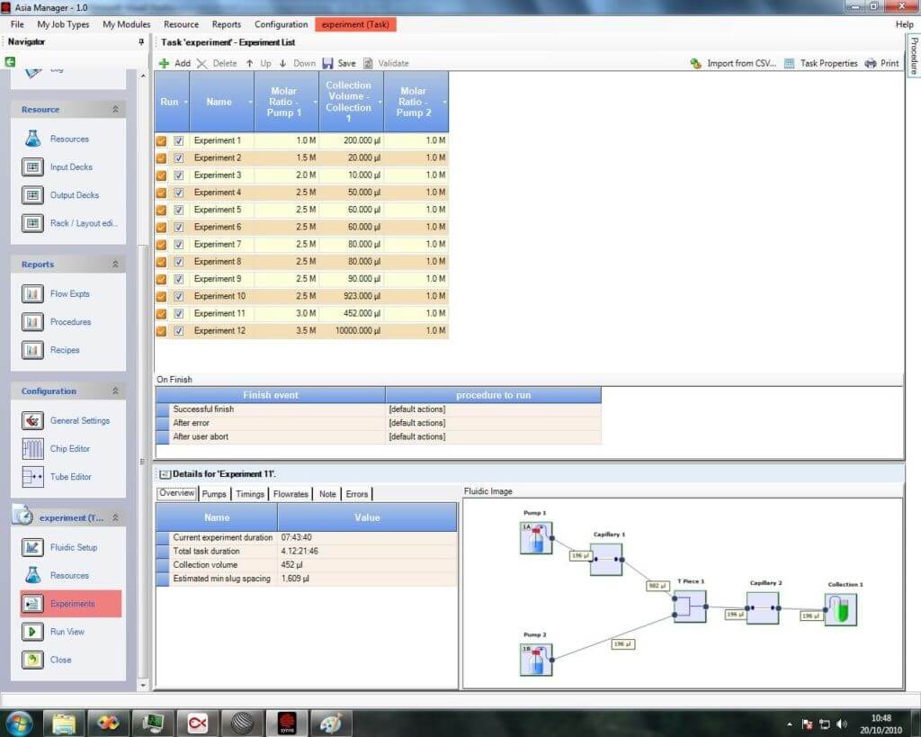Collapse the Details for Experiment 11 panel
Viewport: 921px width, 737px height.
pyautogui.click(x=164, y=473)
